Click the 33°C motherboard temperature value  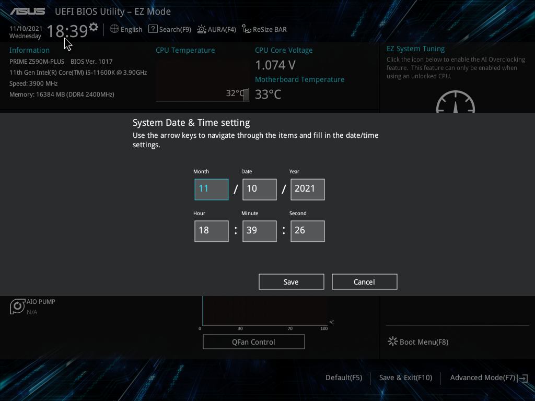point(268,95)
